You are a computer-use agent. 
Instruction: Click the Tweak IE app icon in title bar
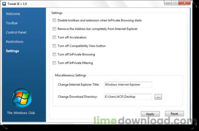(x=4, y=4)
